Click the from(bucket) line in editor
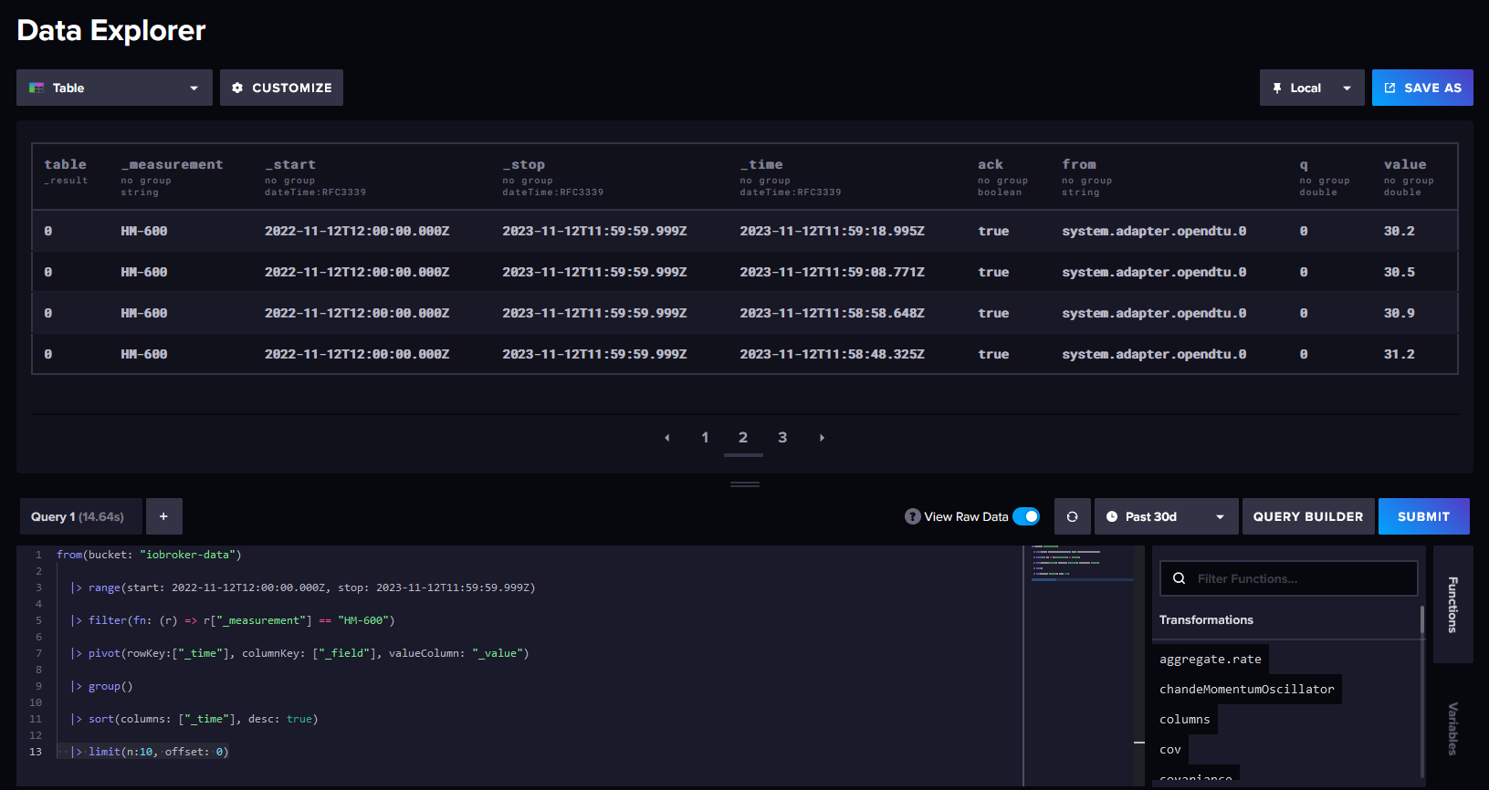 point(149,555)
